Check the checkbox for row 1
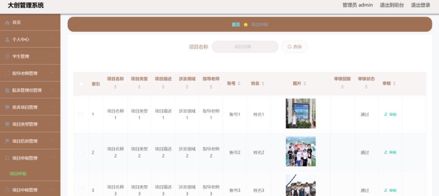The image size is (439, 196). pos(81,115)
